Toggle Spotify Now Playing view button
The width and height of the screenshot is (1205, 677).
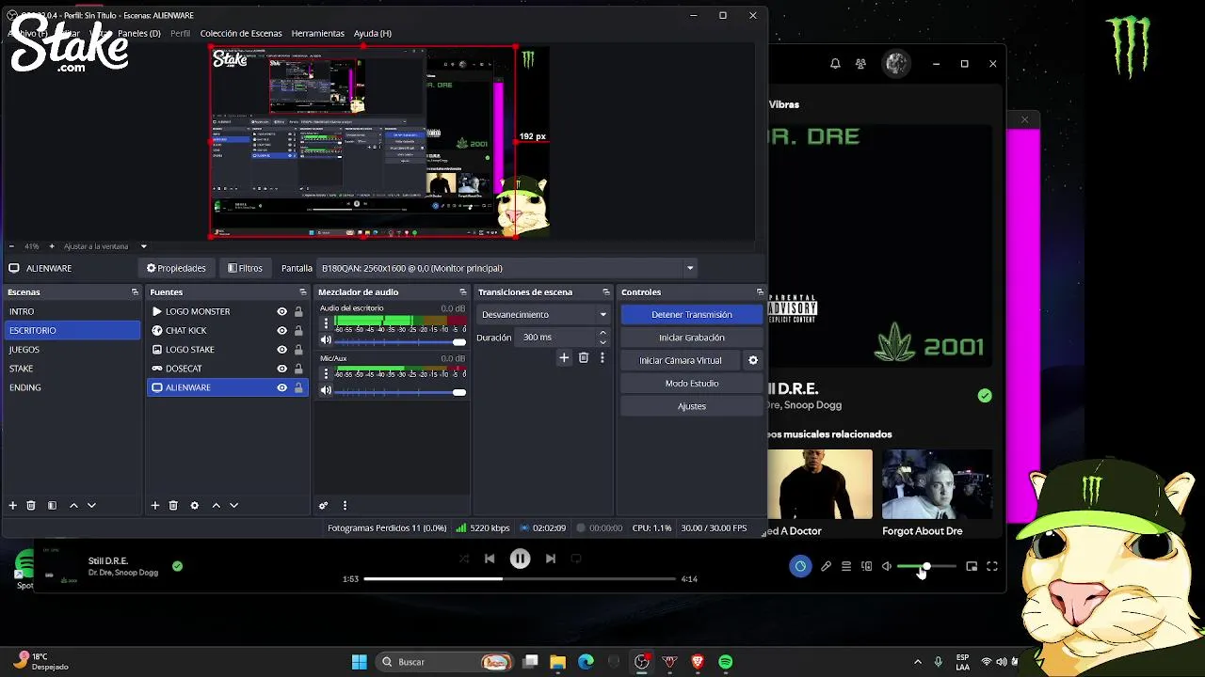point(800,566)
